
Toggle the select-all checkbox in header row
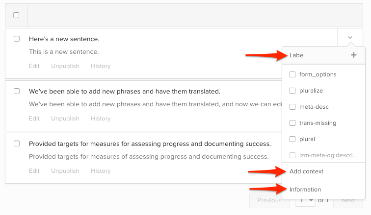tap(16, 15)
